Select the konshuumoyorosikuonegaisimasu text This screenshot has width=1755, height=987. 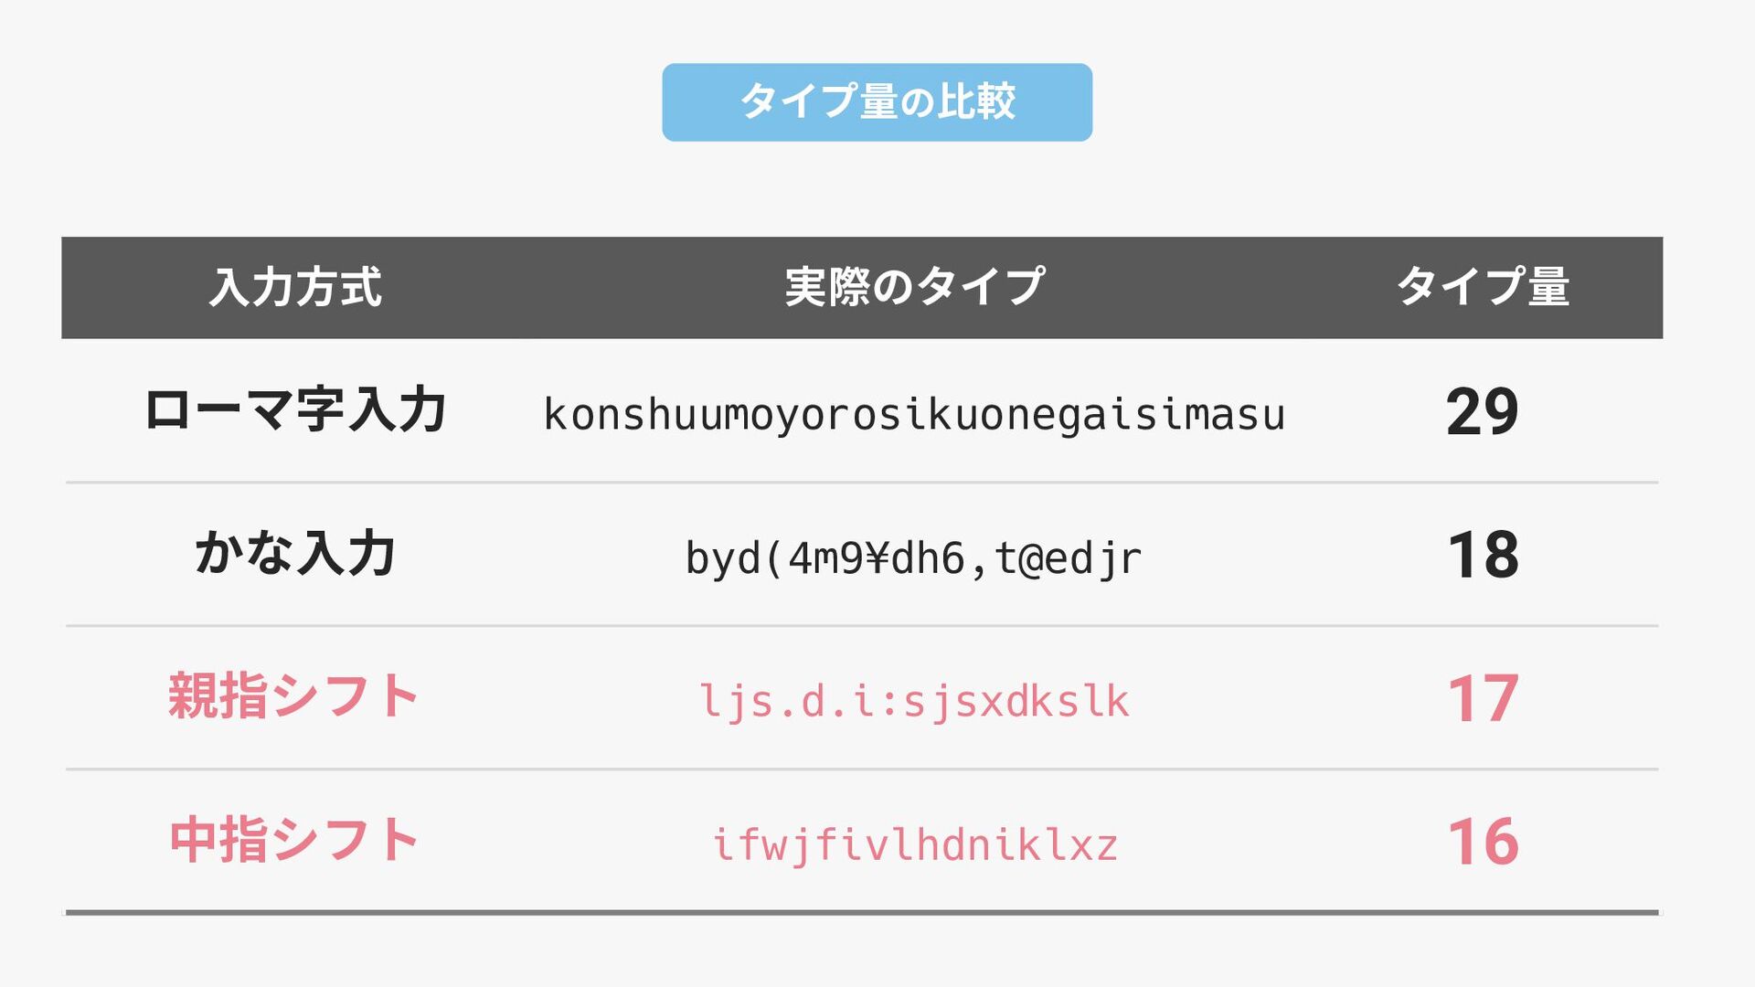(x=914, y=415)
